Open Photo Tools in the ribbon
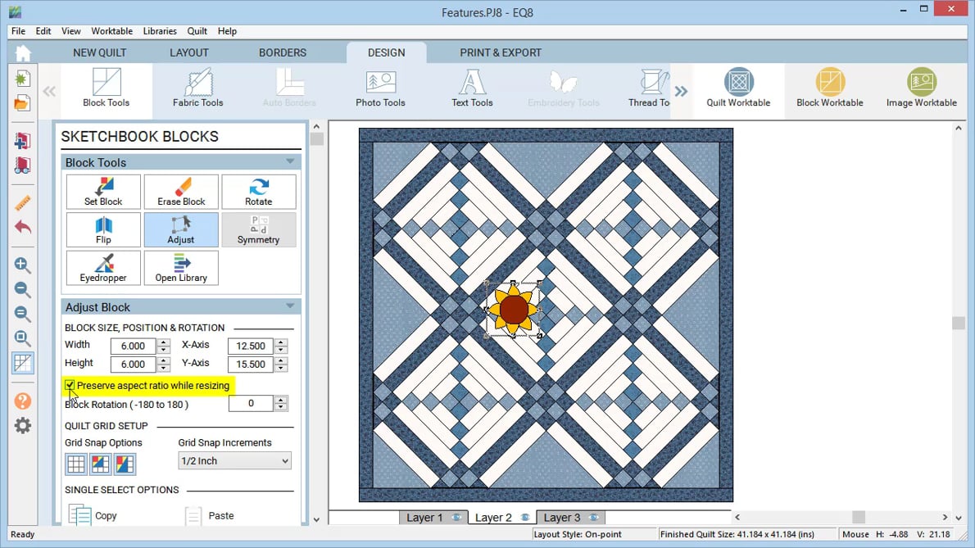This screenshot has height=548, width=975. tap(380, 88)
